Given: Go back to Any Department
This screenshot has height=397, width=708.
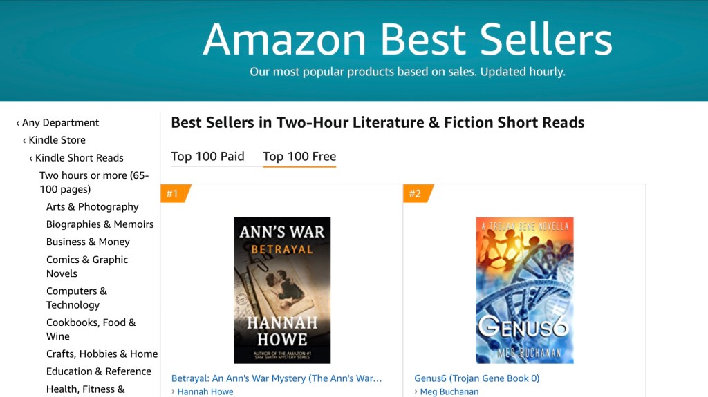Looking at the screenshot, I should coord(60,123).
